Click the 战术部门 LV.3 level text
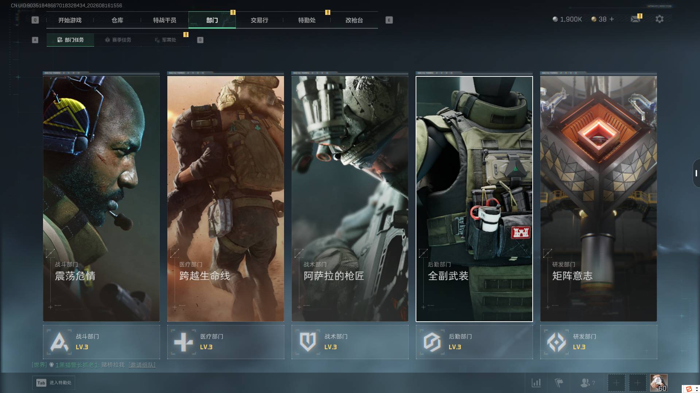 tap(331, 347)
